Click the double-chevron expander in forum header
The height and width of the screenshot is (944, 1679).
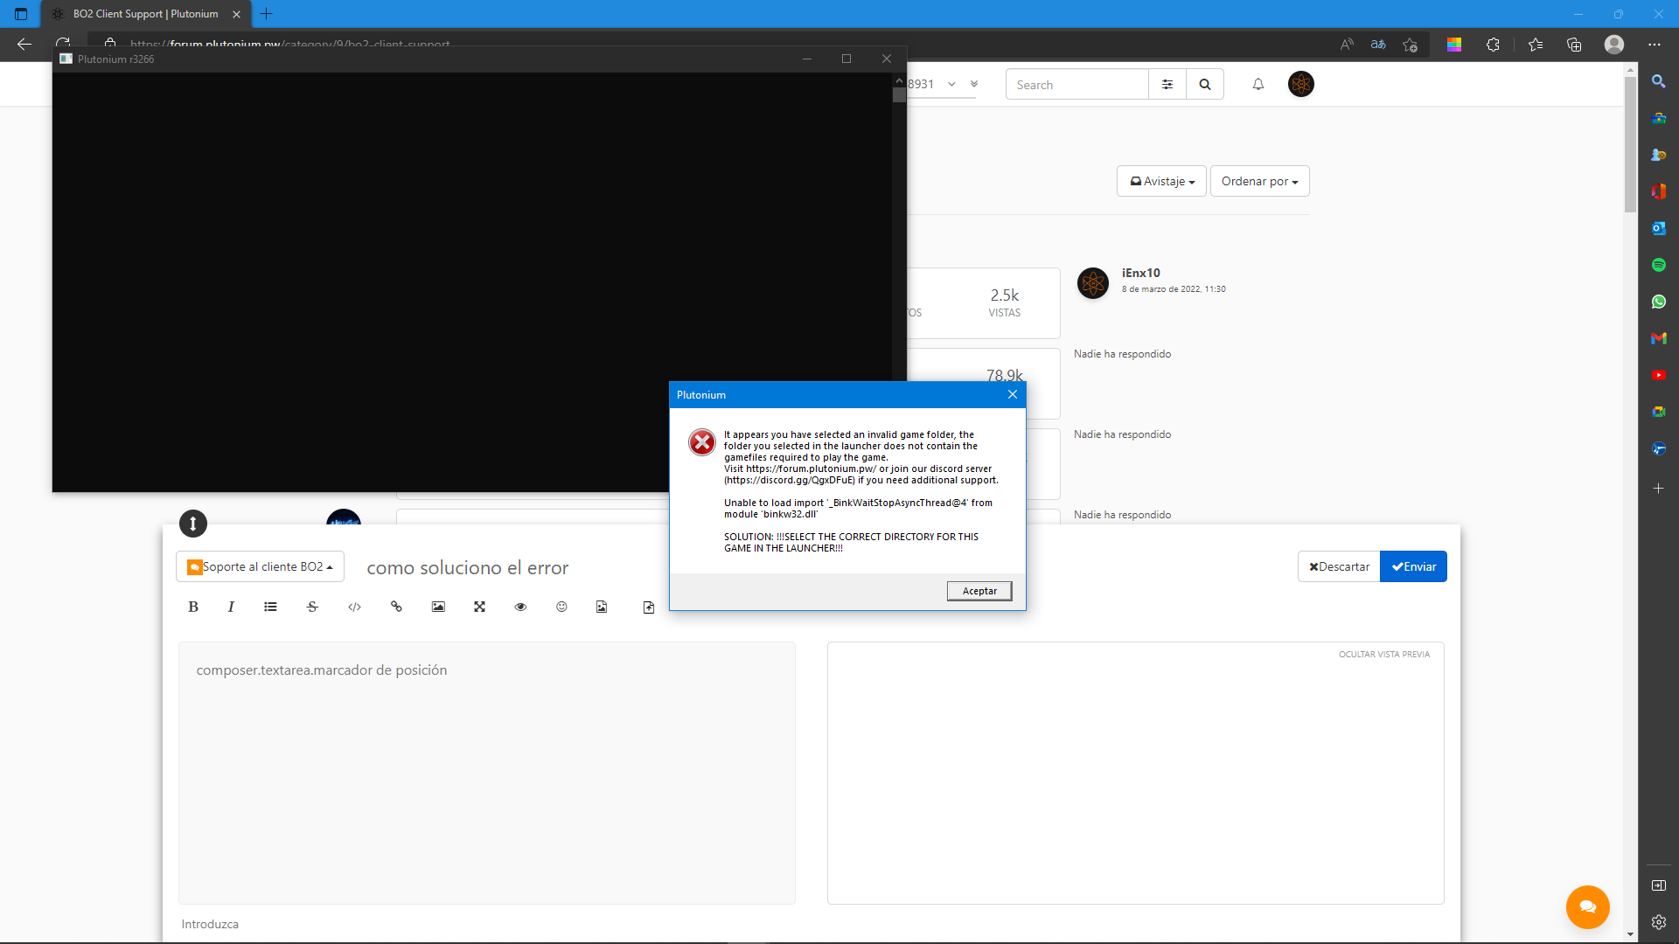click(x=974, y=84)
